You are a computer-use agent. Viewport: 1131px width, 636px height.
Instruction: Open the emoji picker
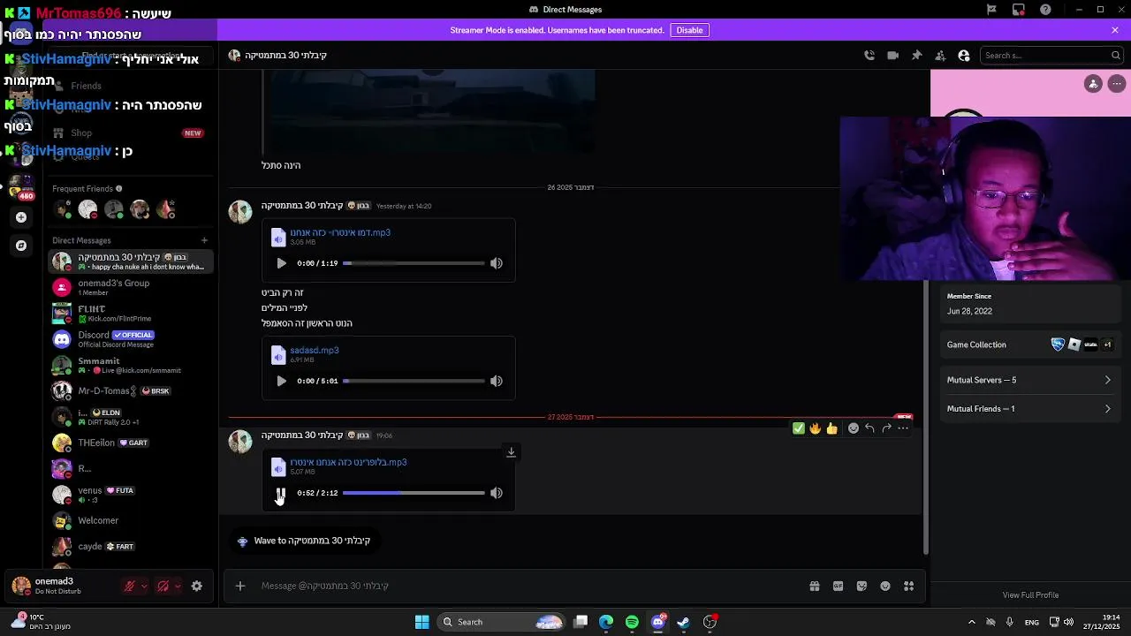point(885,586)
